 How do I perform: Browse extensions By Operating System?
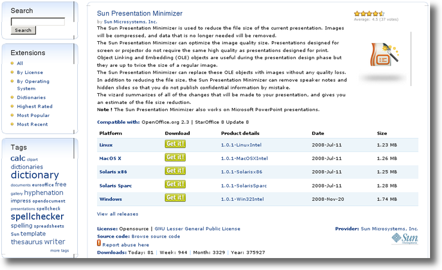pos(33,85)
